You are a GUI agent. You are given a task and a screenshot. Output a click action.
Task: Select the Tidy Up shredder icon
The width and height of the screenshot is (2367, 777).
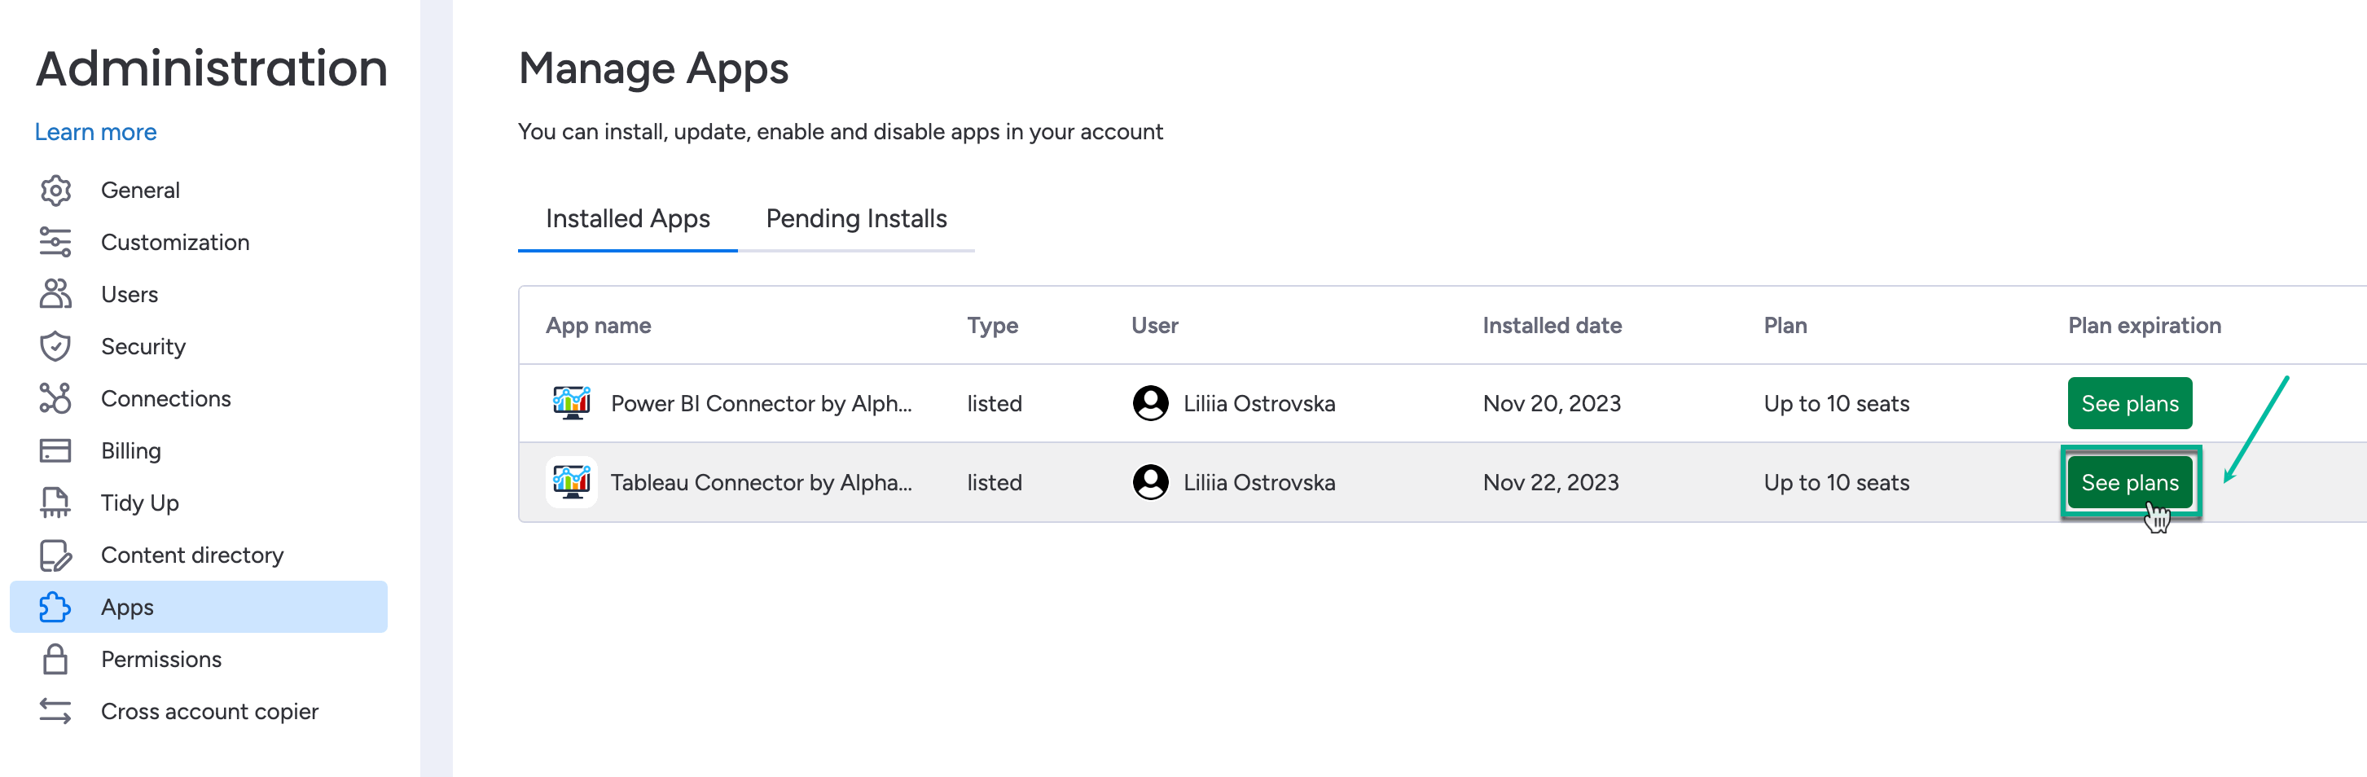[x=55, y=503]
